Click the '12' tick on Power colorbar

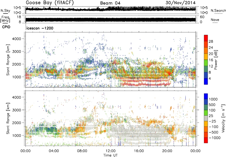pos(211,66)
